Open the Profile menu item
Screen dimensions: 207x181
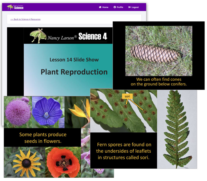click(x=119, y=7)
